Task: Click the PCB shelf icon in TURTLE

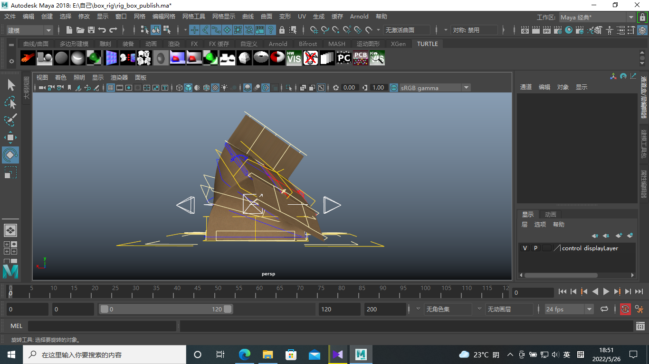Action: tap(361, 58)
